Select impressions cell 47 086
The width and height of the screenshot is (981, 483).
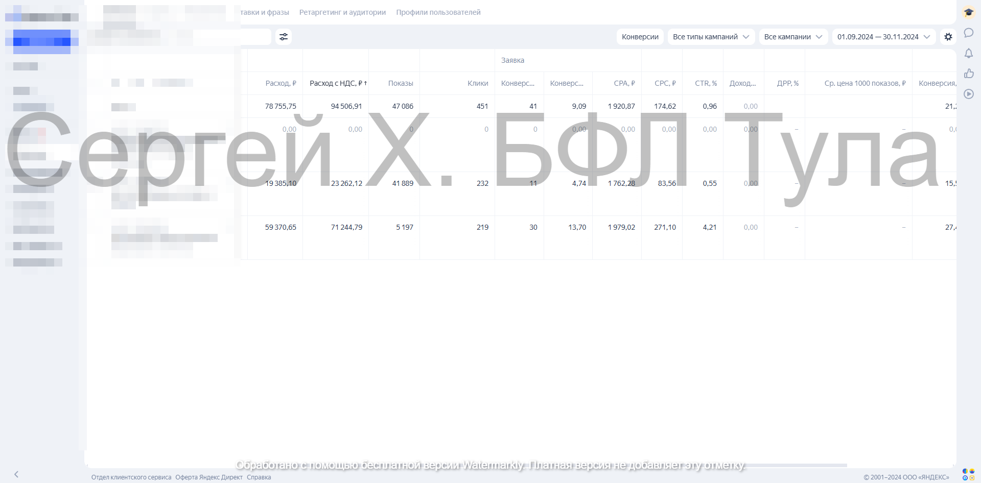coord(403,106)
